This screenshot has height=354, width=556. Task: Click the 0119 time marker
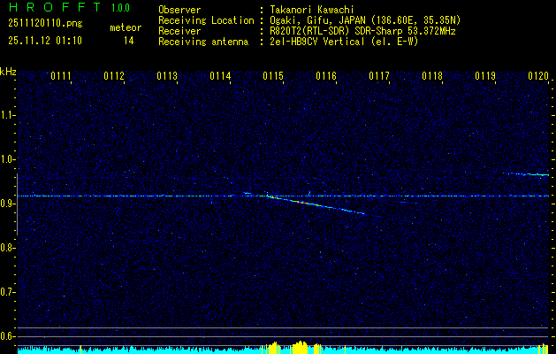(x=485, y=76)
